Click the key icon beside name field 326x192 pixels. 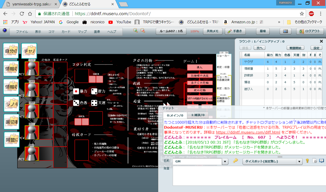pyautogui.click(x=236, y=161)
